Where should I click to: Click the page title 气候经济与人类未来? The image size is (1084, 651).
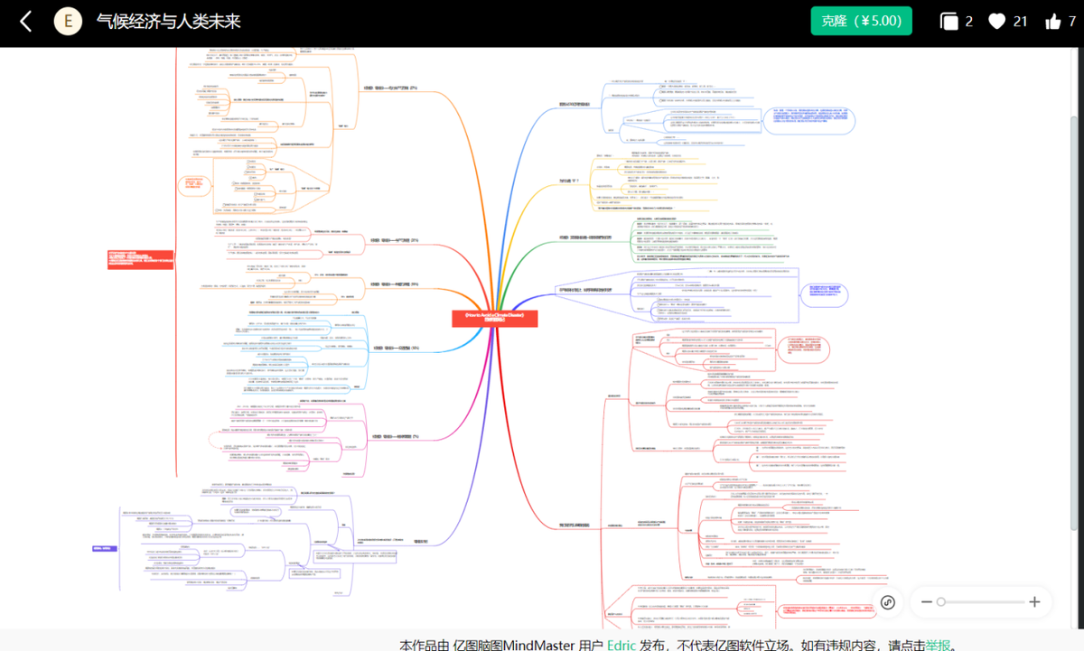[x=169, y=22]
